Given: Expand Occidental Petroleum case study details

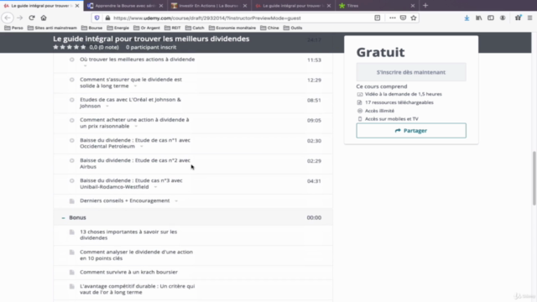Looking at the screenshot, I should click(x=142, y=147).
